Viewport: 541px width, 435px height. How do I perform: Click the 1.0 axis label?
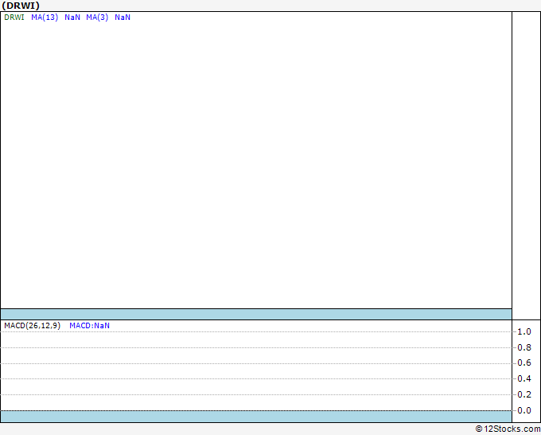(x=524, y=331)
